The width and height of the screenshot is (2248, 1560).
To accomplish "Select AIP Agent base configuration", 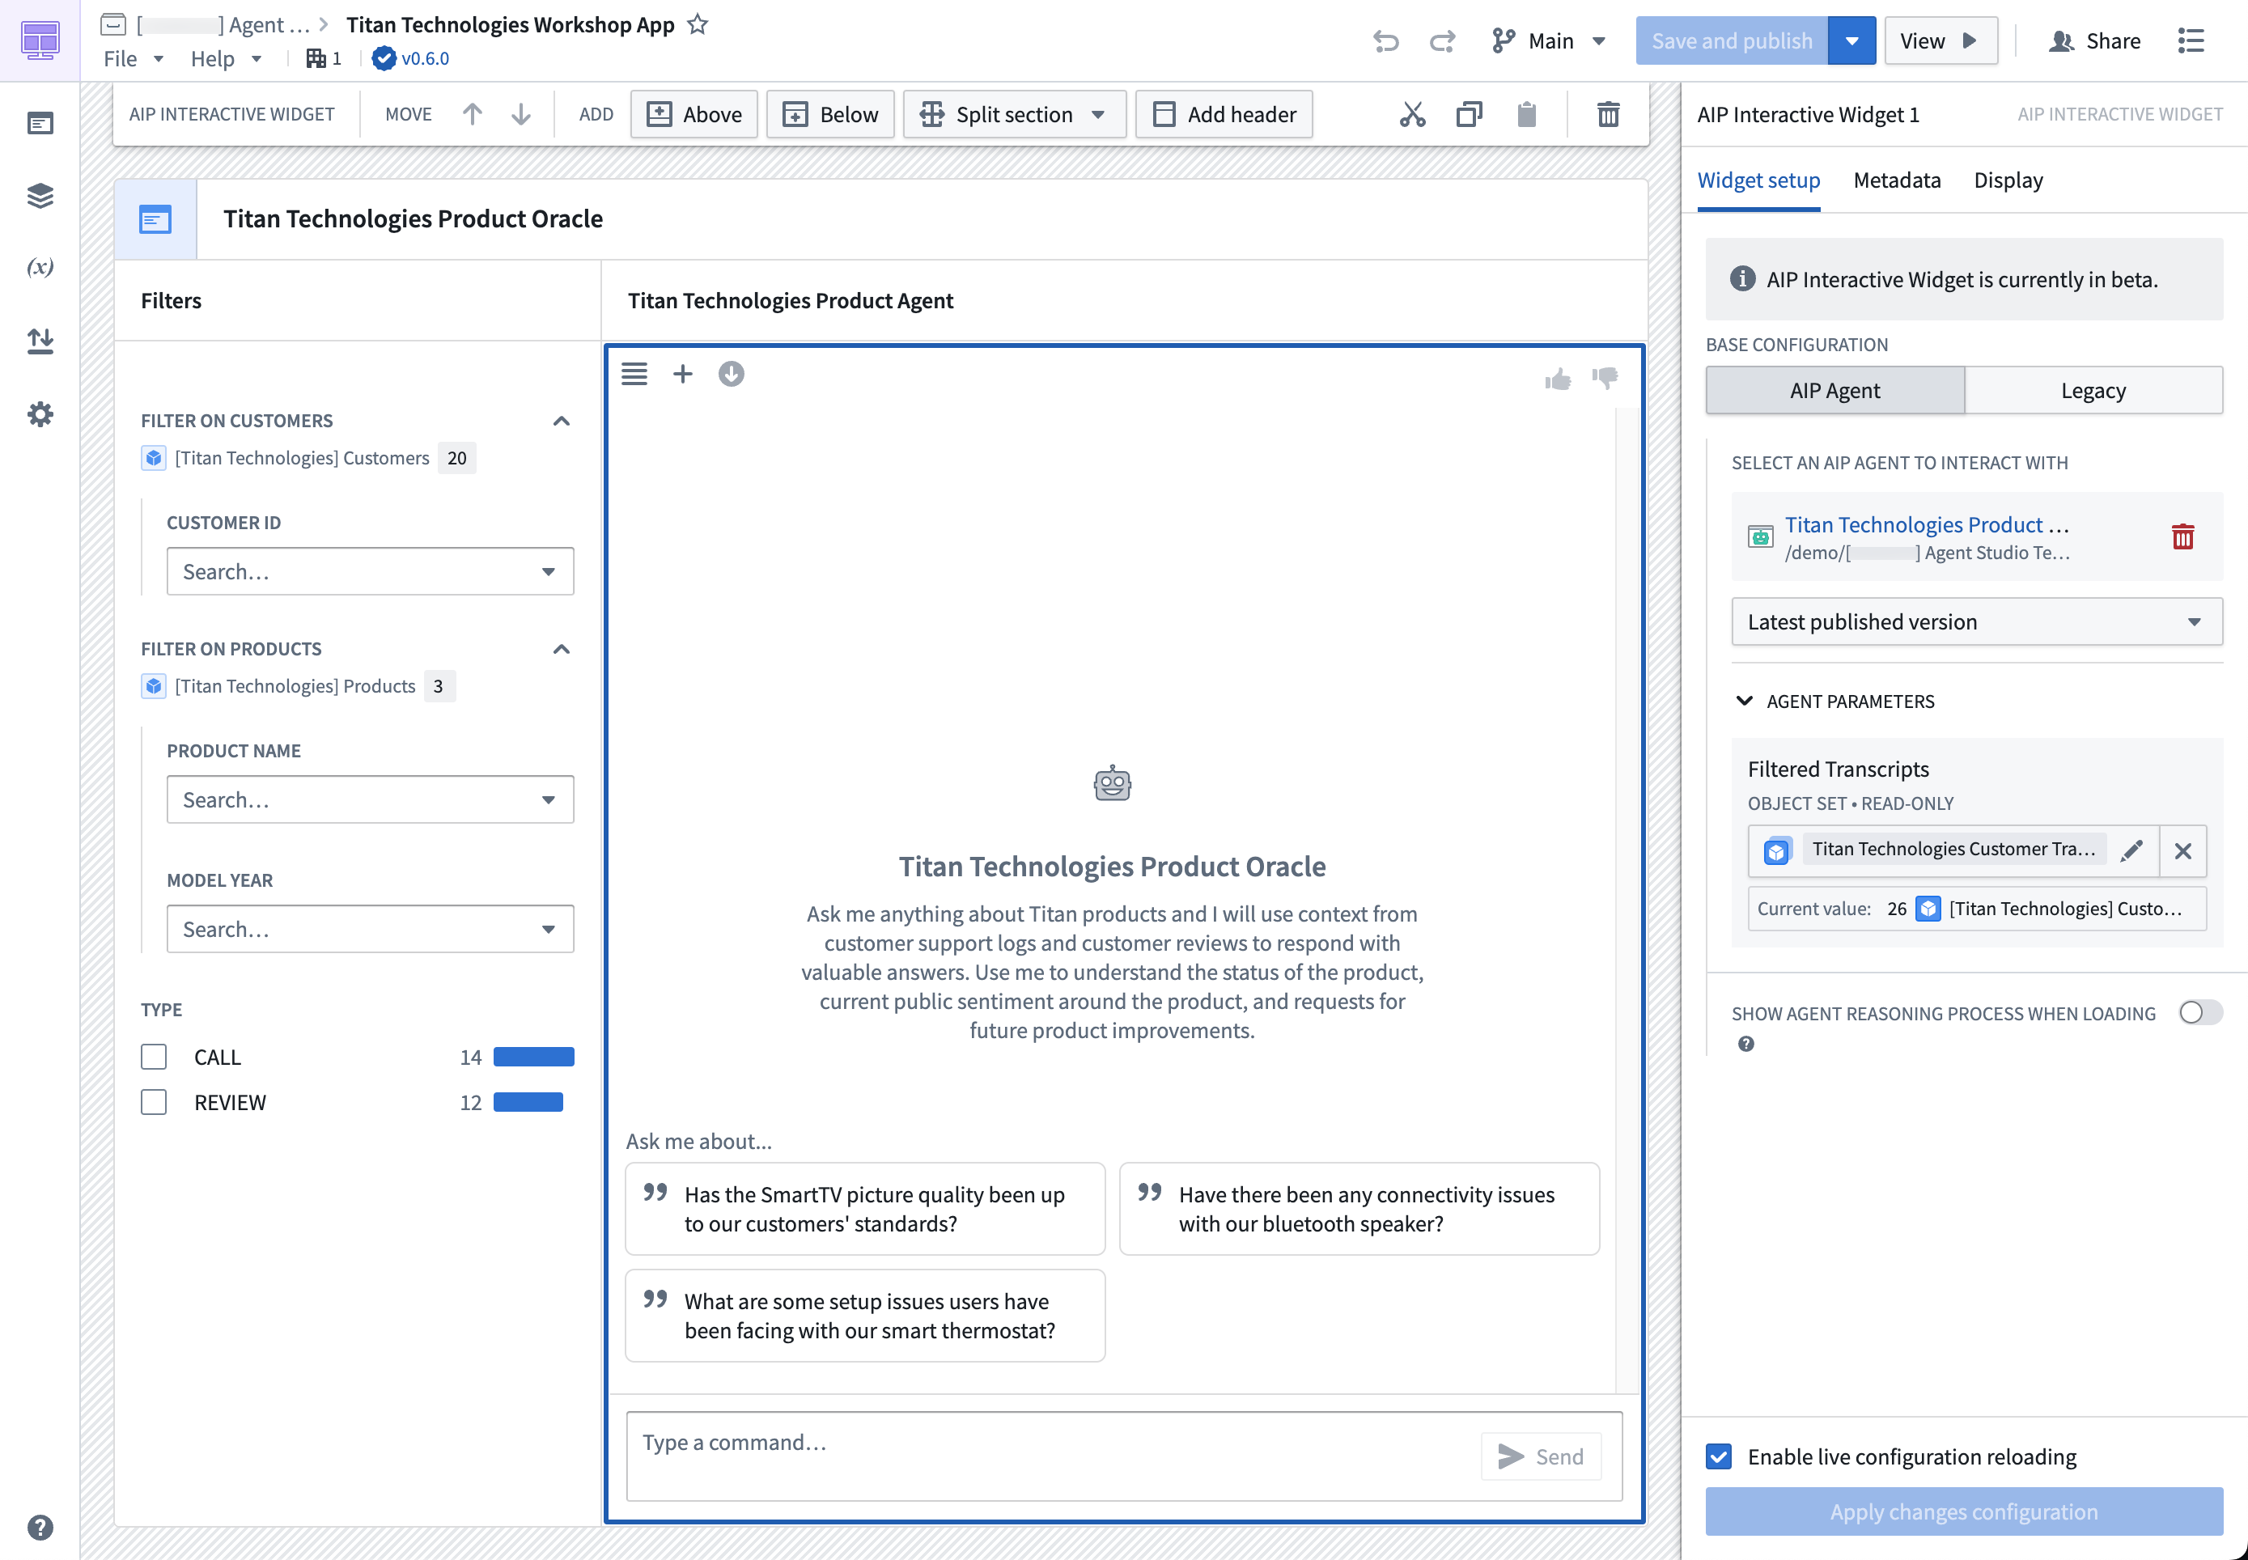I will coord(1834,391).
